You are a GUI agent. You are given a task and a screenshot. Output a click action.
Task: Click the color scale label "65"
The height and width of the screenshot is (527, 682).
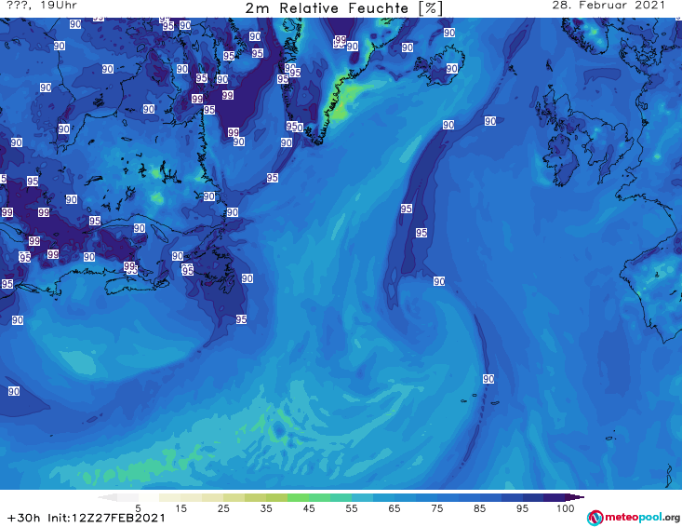[394, 507]
